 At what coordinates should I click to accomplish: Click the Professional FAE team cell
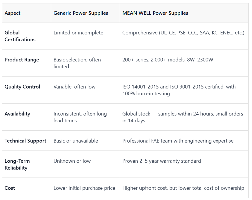click(x=178, y=141)
